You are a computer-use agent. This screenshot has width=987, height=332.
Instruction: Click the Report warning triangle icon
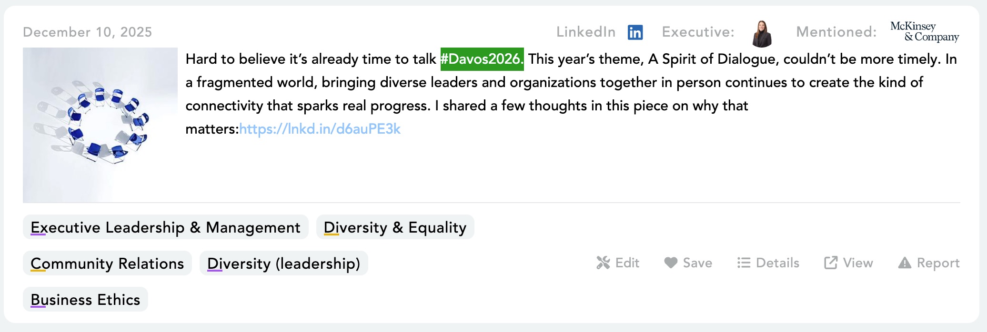coord(904,263)
